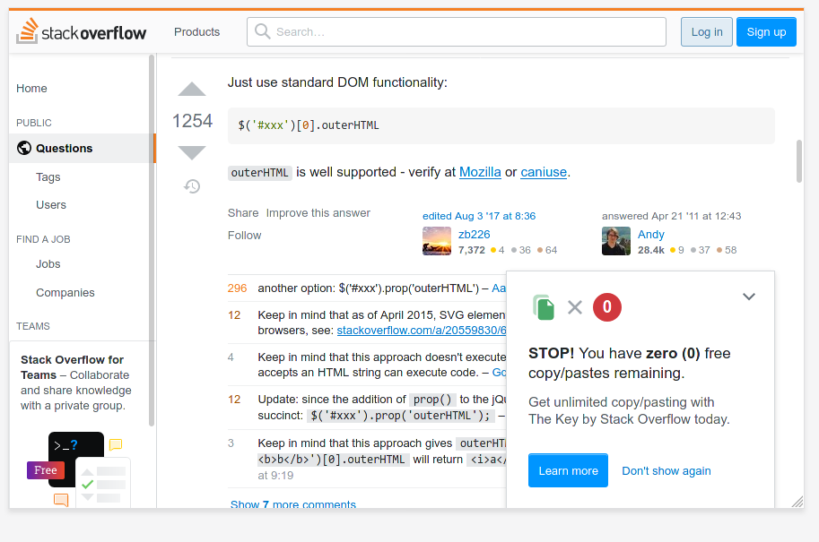
Task: Open Users in the sidebar
Action: [51, 204]
